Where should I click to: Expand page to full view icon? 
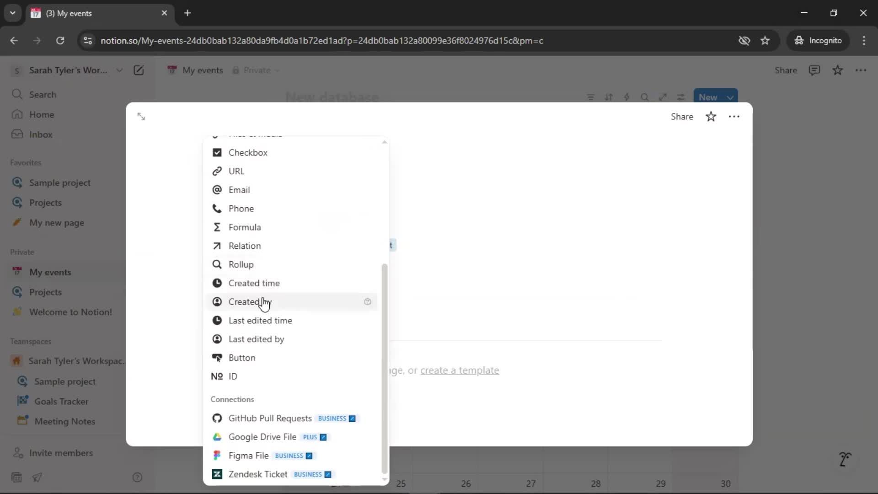click(141, 117)
